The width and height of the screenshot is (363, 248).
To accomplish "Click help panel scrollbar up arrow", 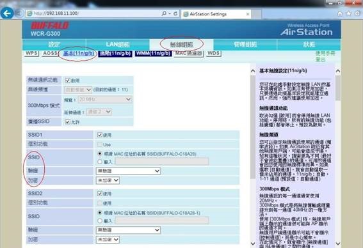I will point(338,71).
